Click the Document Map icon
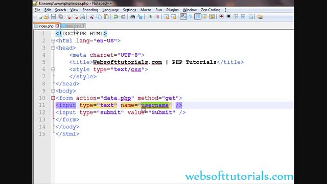The width and height of the screenshot is (327, 184). coord(212,17)
